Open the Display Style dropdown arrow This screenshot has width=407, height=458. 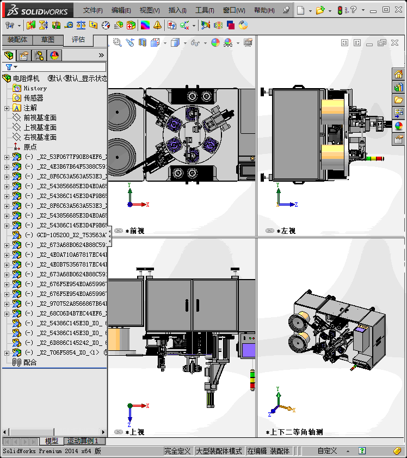point(185,43)
